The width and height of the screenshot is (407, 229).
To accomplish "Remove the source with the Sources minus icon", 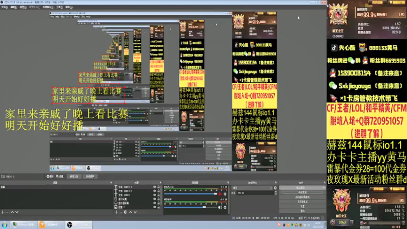I will [121, 212].
